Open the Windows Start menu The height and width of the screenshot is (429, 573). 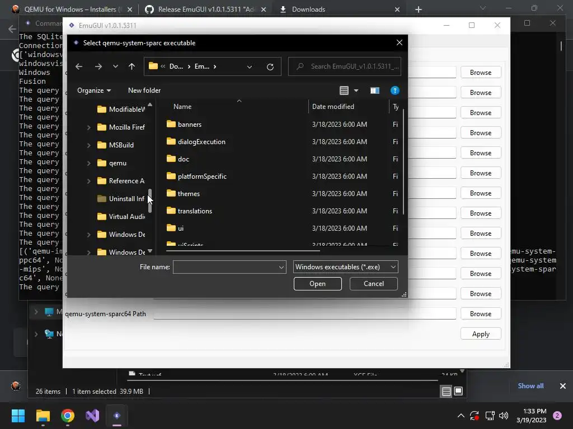click(x=18, y=416)
